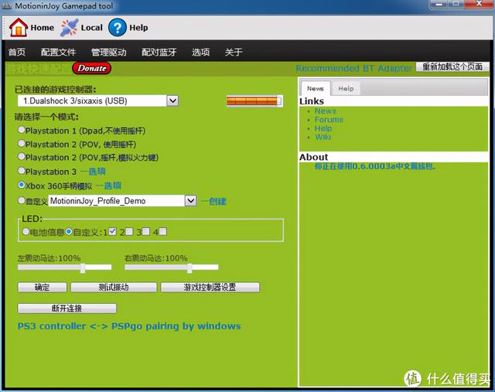Choose 电池信息 LED option

(26, 232)
